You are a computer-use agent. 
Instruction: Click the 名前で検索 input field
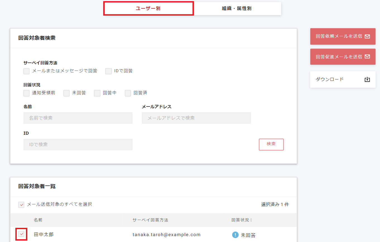tap(78, 118)
